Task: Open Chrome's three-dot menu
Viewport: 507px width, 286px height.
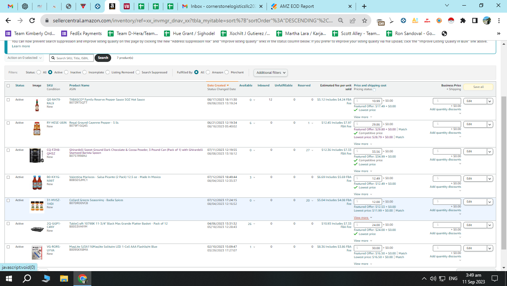Action: click(498, 20)
